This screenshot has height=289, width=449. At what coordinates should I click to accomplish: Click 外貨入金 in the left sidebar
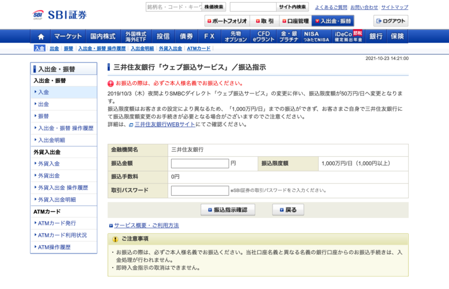pos(63,164)
